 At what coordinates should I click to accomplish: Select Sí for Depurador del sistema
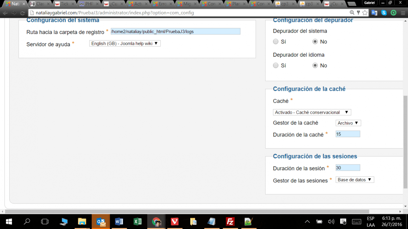click(x=276, y=42)
